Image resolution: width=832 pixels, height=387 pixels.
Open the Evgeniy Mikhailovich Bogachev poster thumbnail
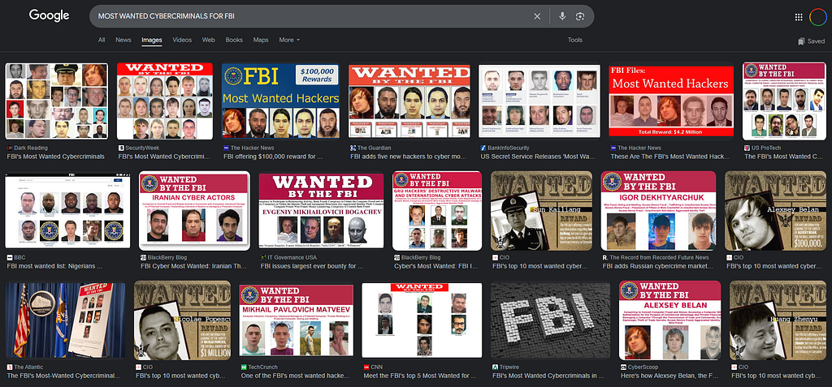(x=321, y=211)
